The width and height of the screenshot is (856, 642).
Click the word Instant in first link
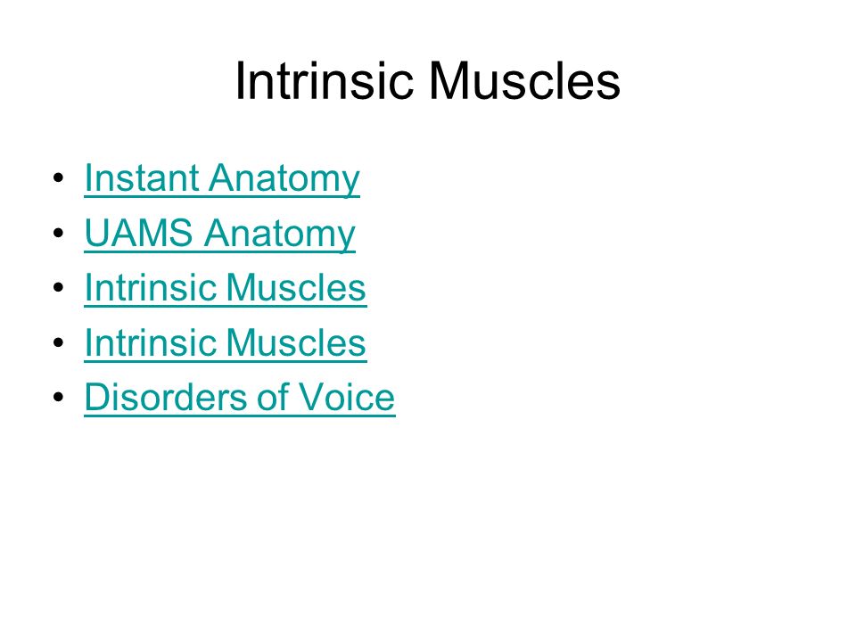[x=142, y=178]
